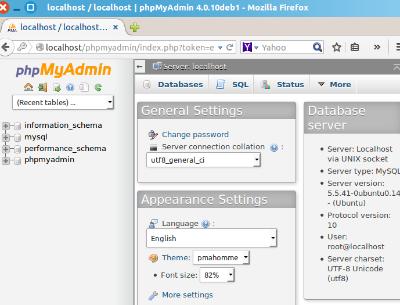
Task: Click performance_schema database cylinder icon
Action: (17, 149)
